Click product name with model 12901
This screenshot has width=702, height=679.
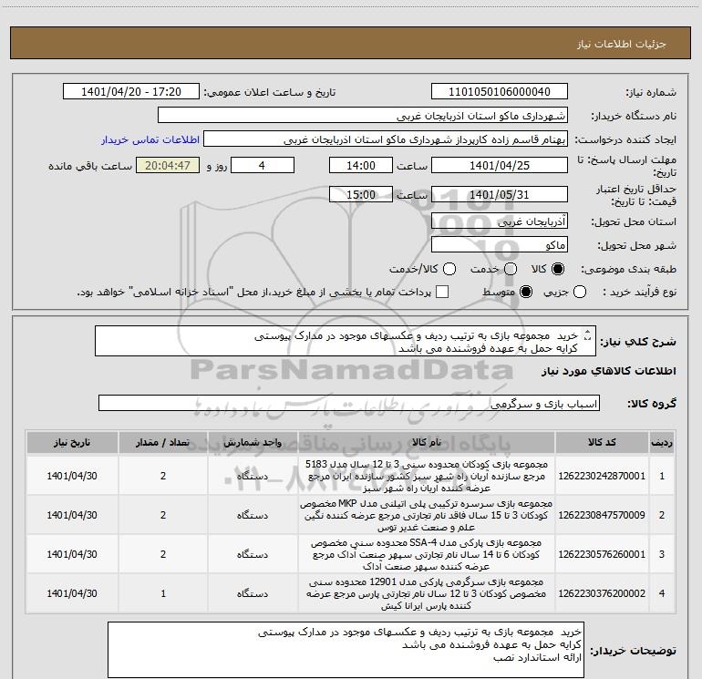pos(427,593)
